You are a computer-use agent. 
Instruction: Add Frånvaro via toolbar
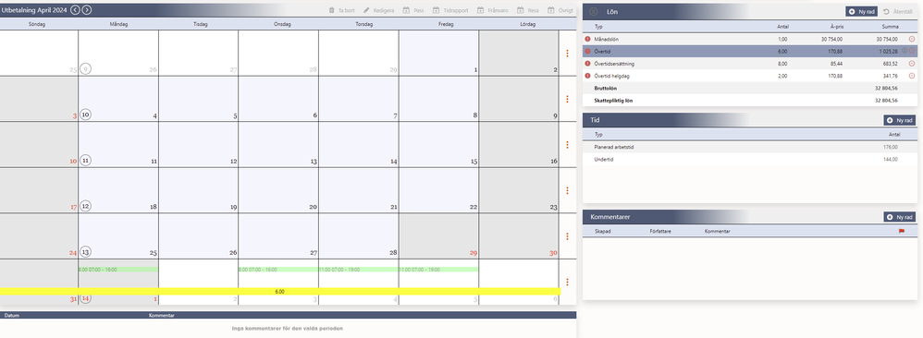(x=493, y=10)
